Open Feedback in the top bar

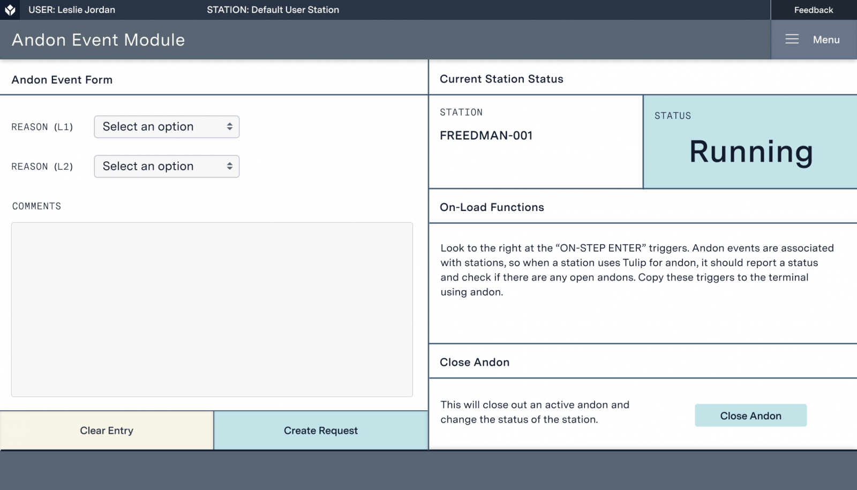coord(813,10)
